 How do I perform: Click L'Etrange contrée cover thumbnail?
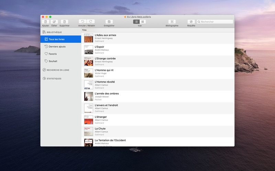coord(89,62)
